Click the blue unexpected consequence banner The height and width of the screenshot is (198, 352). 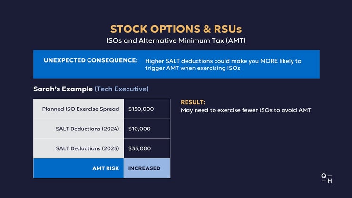click(x=176, y=64)
